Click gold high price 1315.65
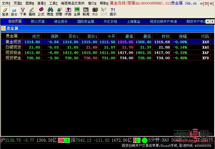This screenshot has height=149, width=215. 126,42
